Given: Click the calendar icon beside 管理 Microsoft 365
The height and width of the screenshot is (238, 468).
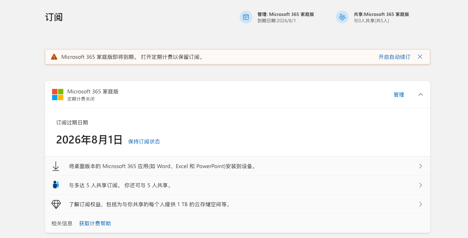Looking at the screenshot, I should (x=246, y=17).
